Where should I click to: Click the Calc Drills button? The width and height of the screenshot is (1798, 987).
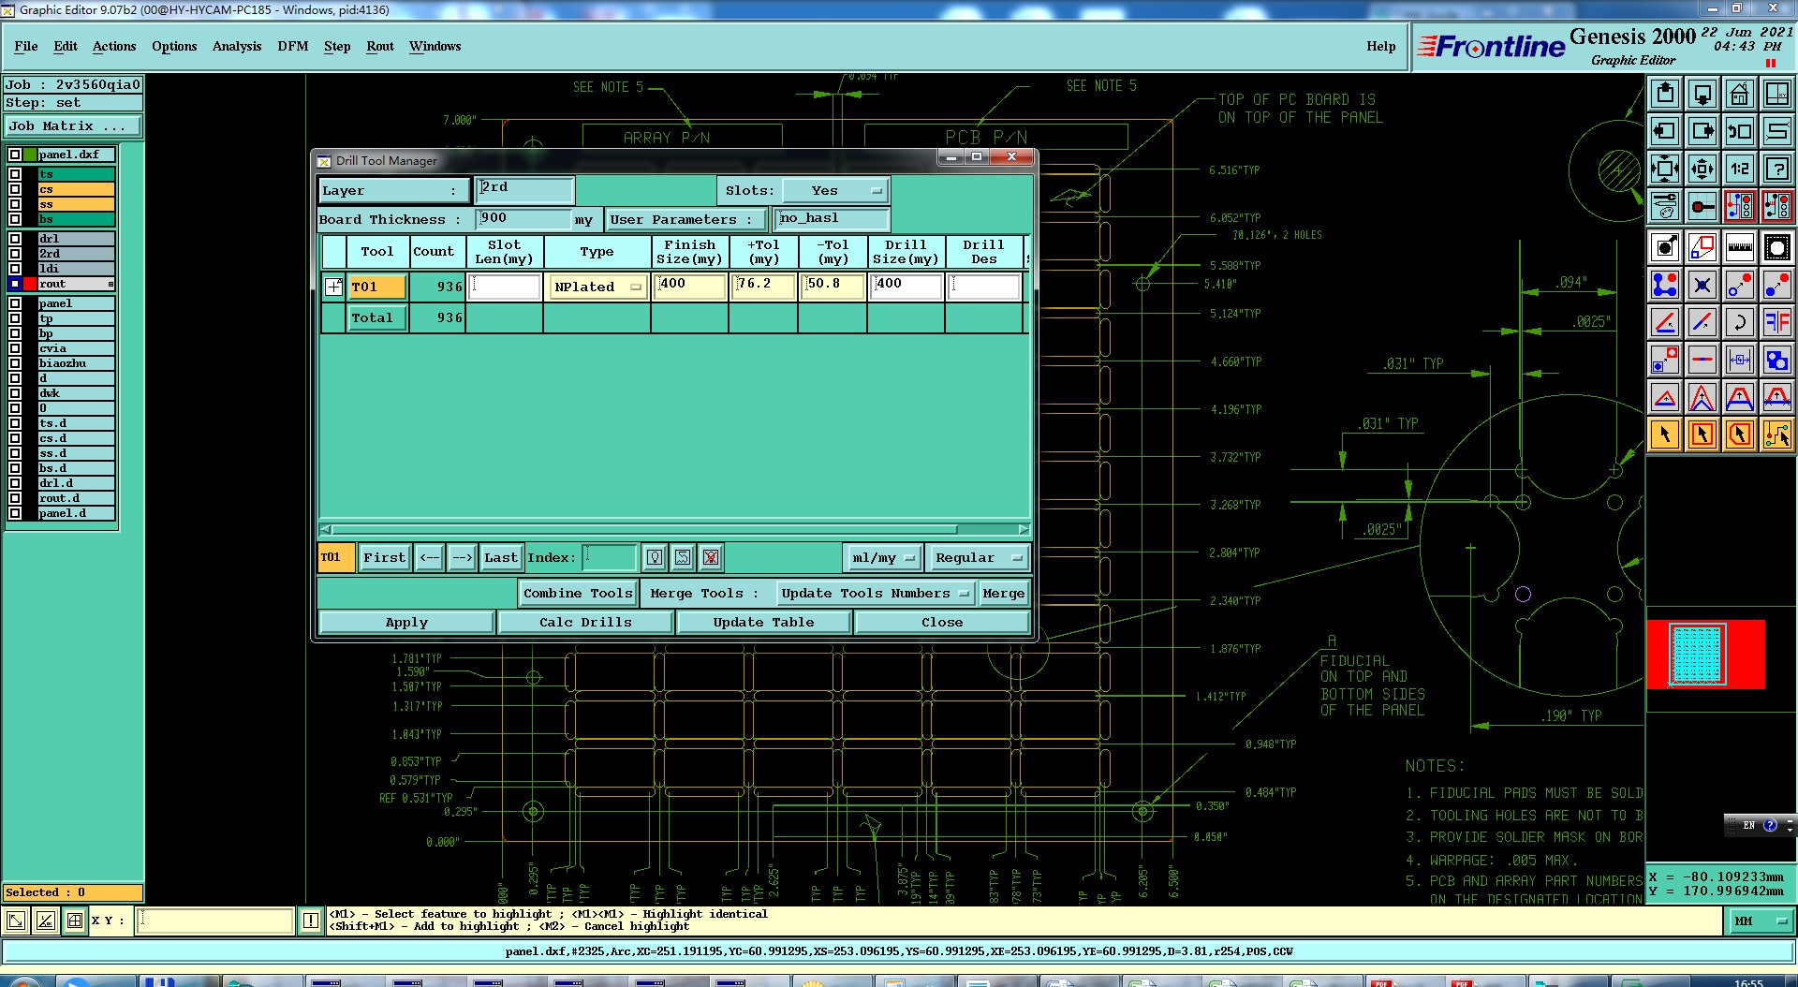585,622
